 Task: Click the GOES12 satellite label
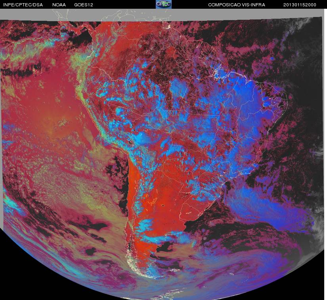coord(84,5)
